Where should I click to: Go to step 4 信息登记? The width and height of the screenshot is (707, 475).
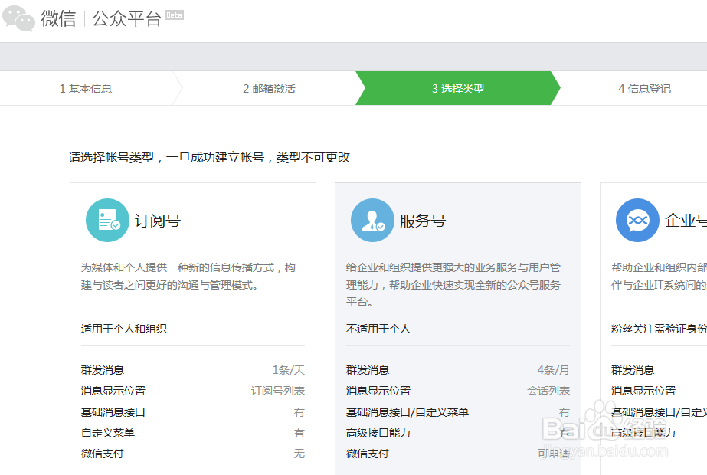click(644, 89)
